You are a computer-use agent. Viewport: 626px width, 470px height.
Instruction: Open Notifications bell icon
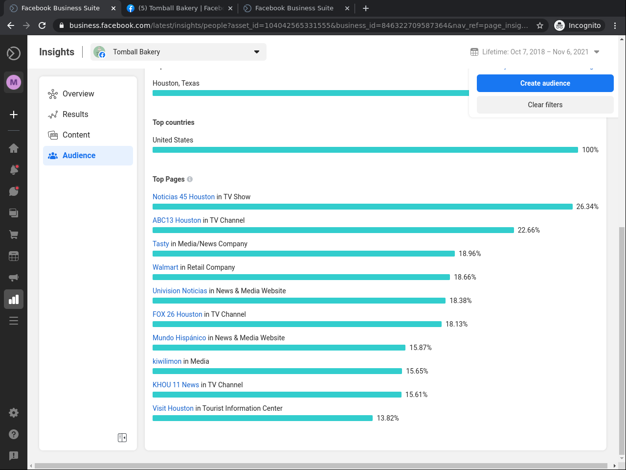(14, 169)
